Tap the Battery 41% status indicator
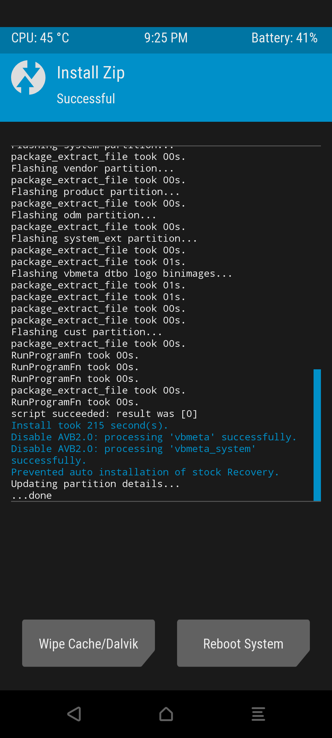 (284, 38)
